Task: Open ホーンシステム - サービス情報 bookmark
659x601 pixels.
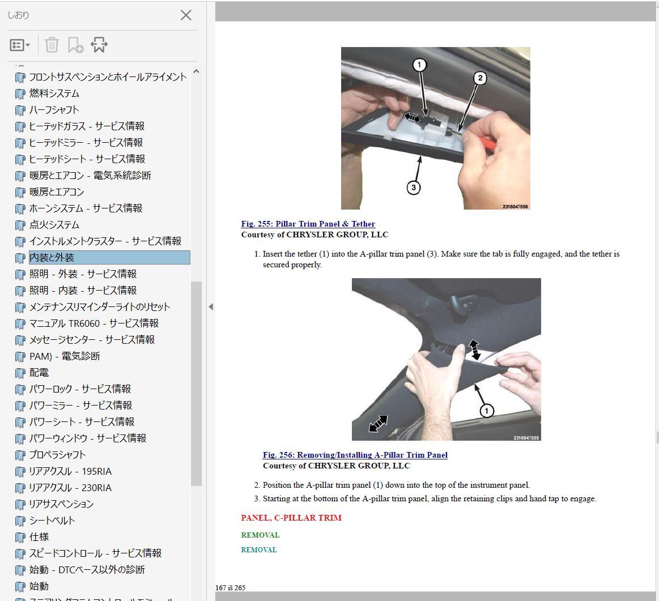Action: click(86, 208)
